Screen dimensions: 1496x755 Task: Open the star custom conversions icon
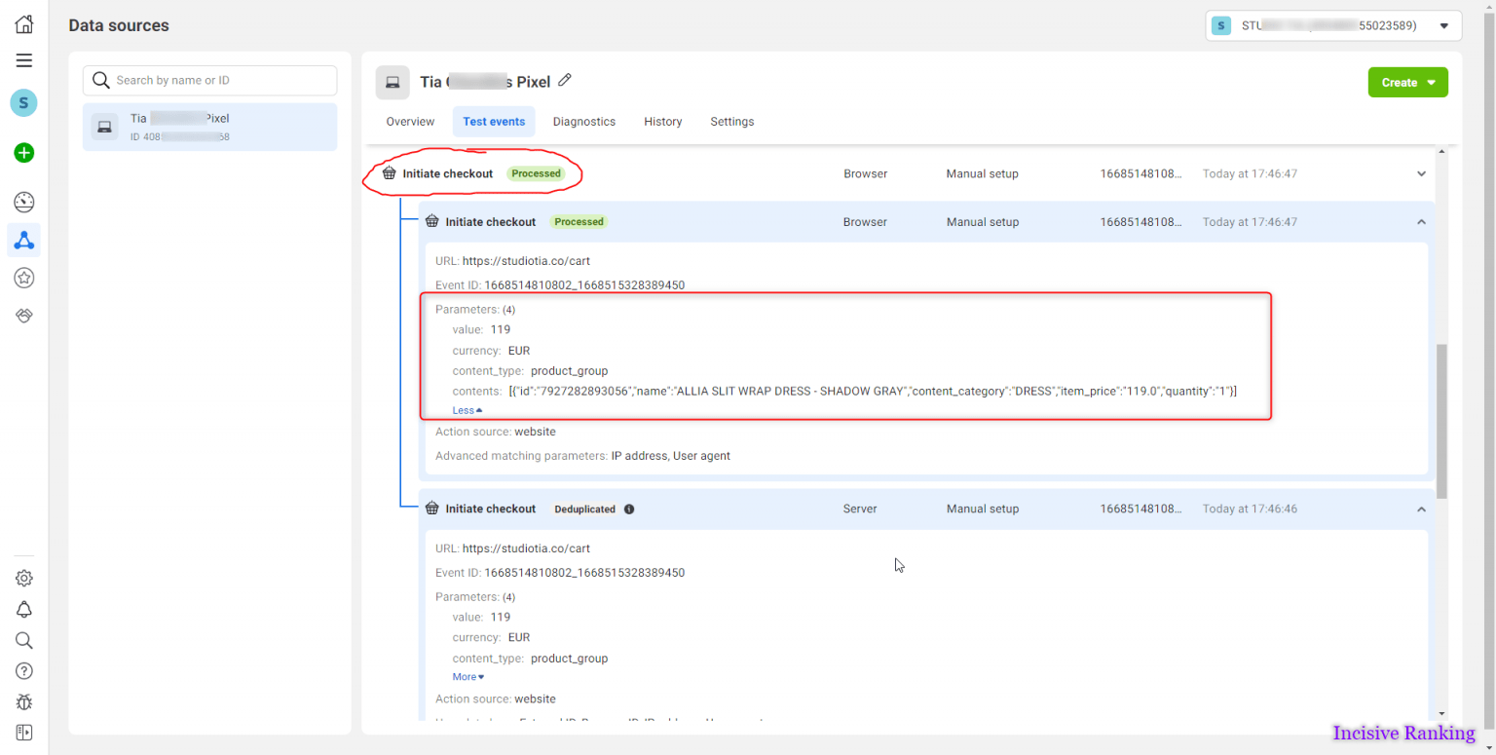coord(23,279)
